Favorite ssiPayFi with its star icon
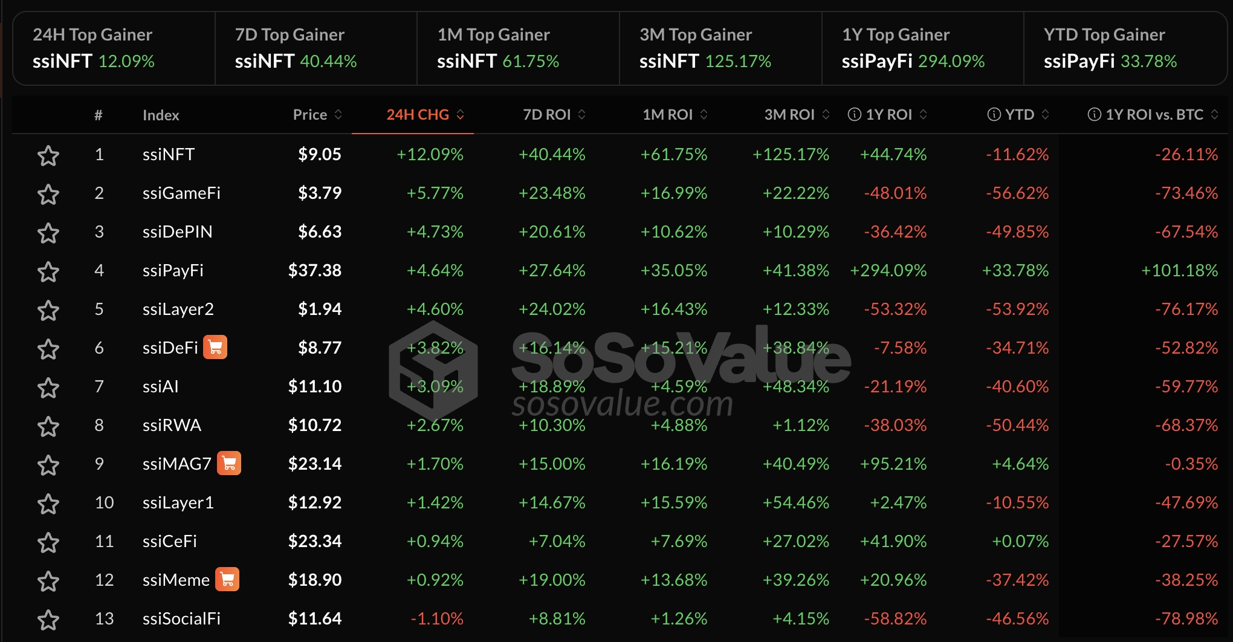Viewport: 1233px width, 642px height. coord(48,271)
